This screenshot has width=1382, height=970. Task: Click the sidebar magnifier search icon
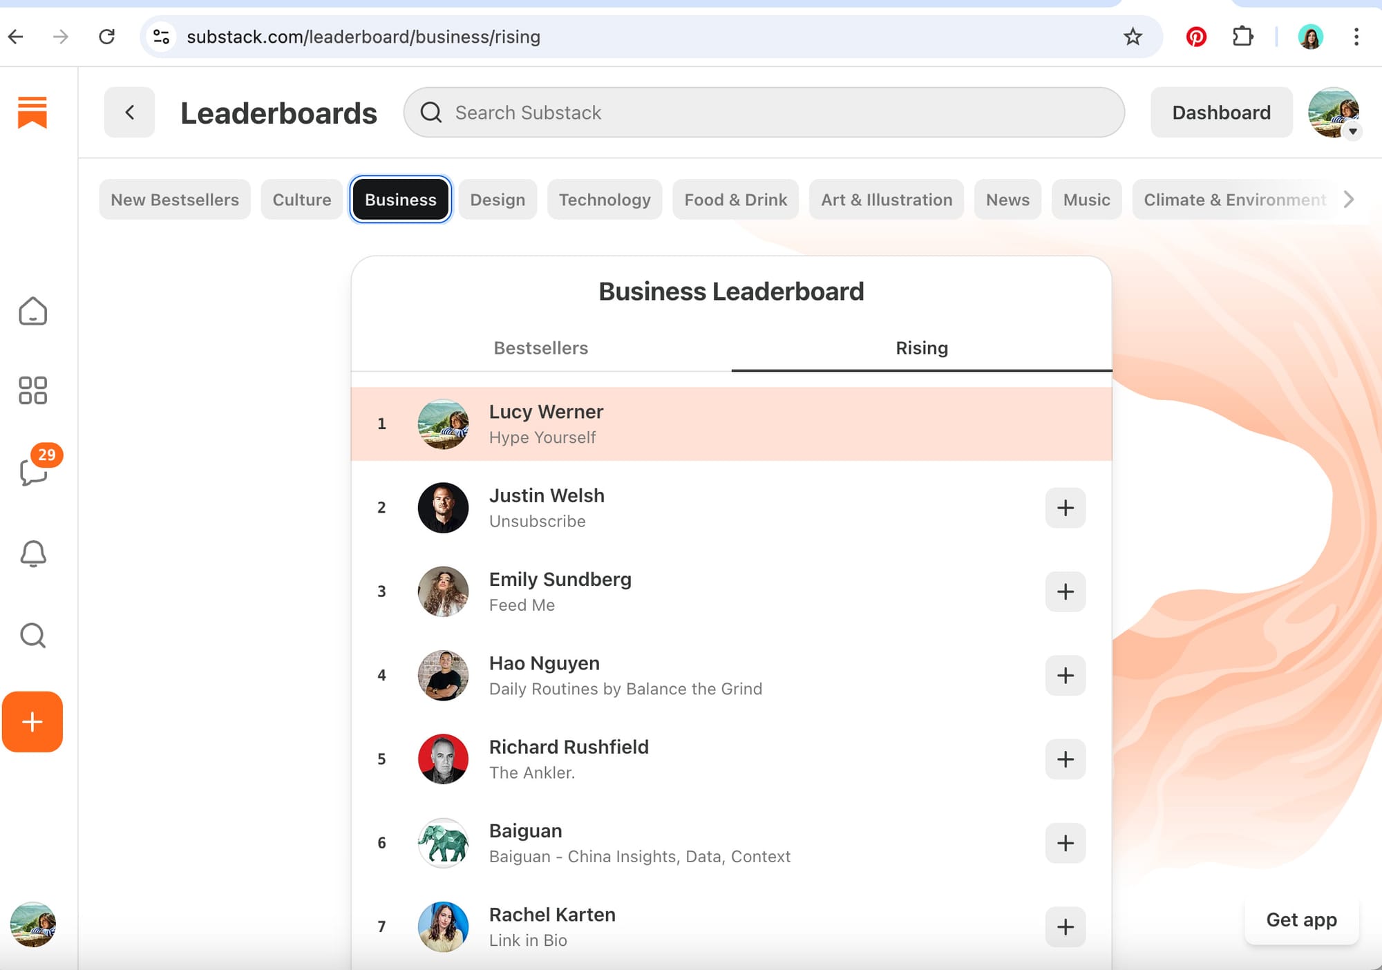32,635
